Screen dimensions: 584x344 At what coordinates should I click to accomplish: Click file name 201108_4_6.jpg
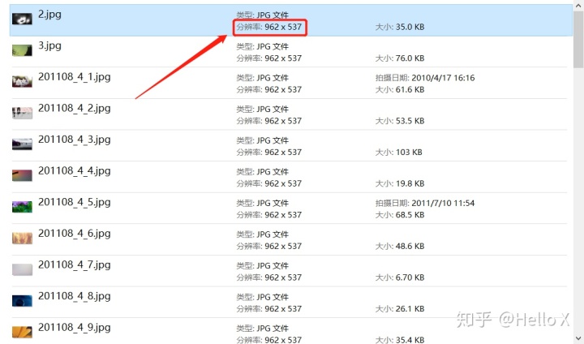(74, 234)
